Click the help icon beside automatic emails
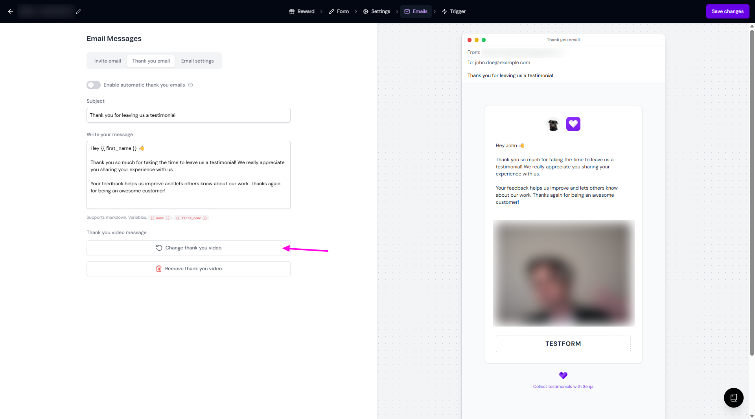The height and width of the screenshot is (419, 755). 190,85
